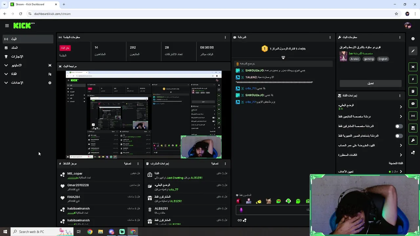
Task: Switch to Stream - Kick Dashboard browser tab
Action: pyautogui.click(x=33, y=4)
